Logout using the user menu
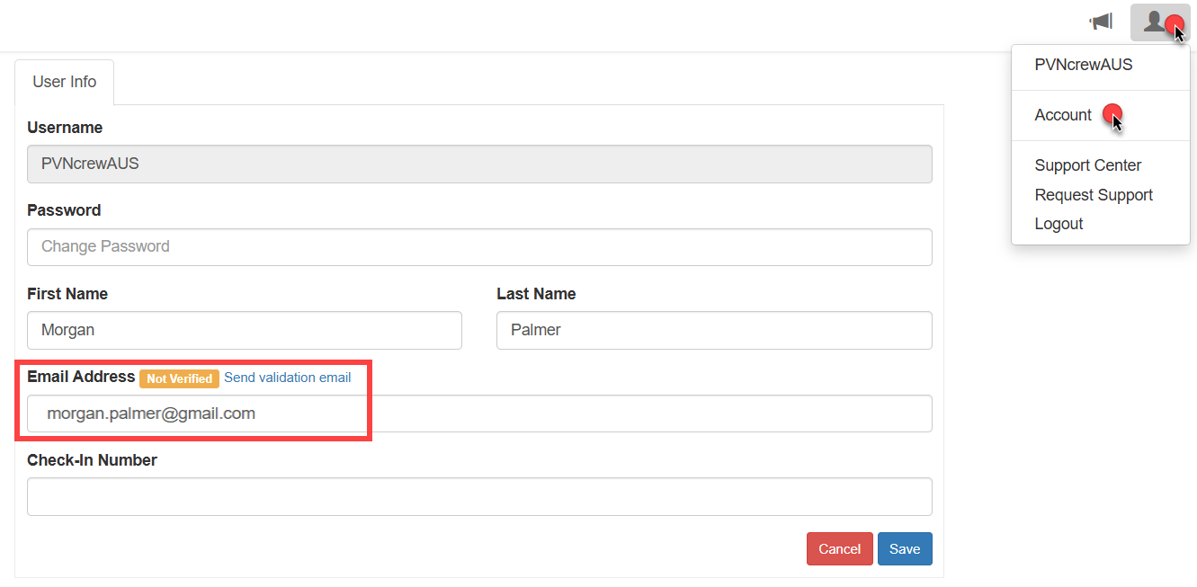Viewport: 1197px width, 587px height. point(1059,223)
